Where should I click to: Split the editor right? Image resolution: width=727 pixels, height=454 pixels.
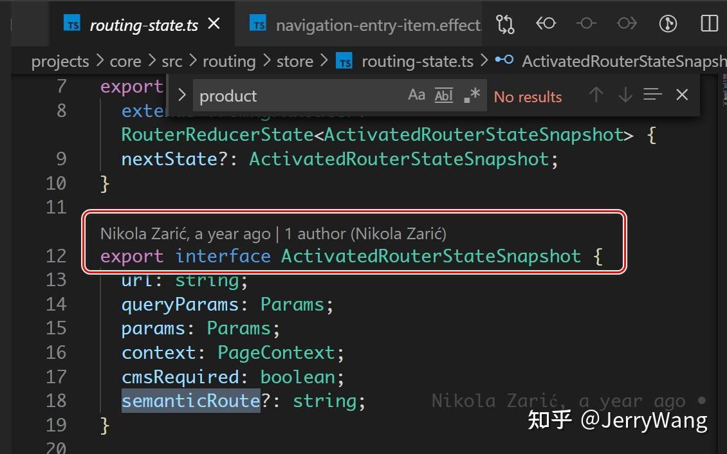click(x=709, y=23)
